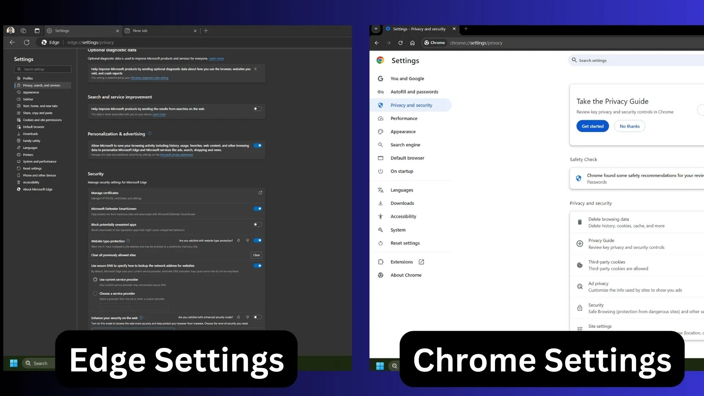Screen dimensions: 704x396
Task: Select Use current service provider radio button
Action: tap(95, 279)
